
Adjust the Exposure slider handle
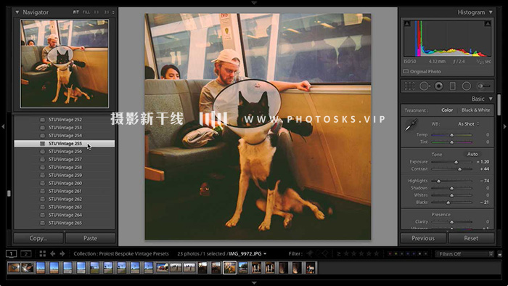click(x=456, y=162)
